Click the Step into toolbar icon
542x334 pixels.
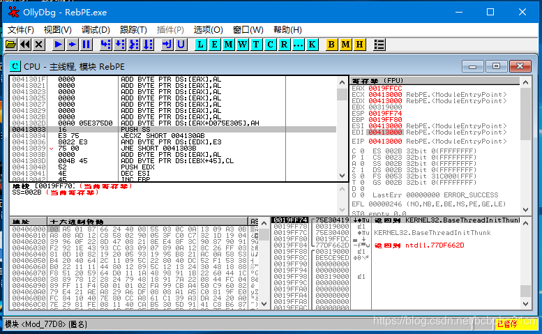[x=105, y=44]
